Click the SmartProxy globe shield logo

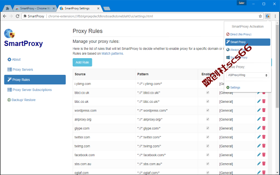click(x=10, y=34)
